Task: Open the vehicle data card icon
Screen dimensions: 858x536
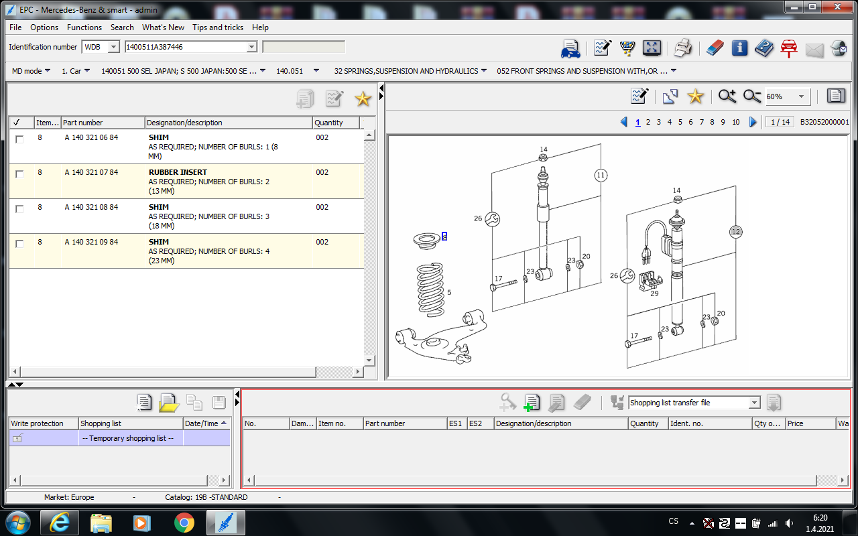Action: [570, 48]
